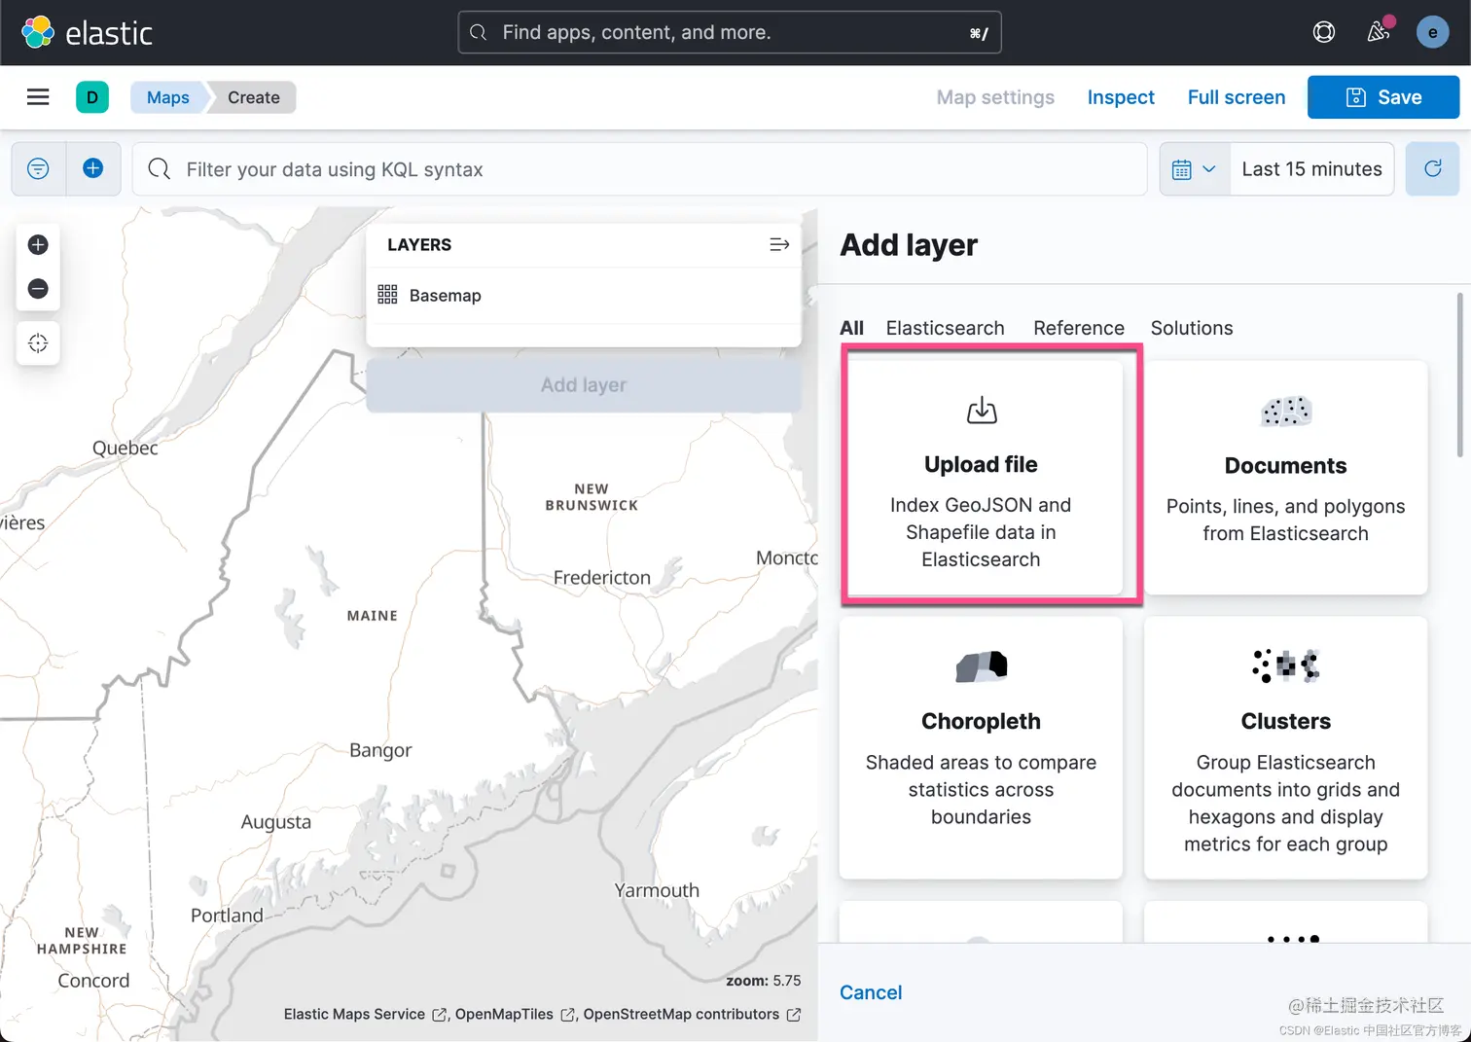1471x1042 pixels.
Task: Click the Elastic logo
Action: coord(87,32)
